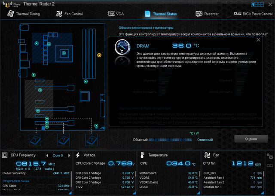
Task: Open the Recorder tab
Action: [207, 14]
